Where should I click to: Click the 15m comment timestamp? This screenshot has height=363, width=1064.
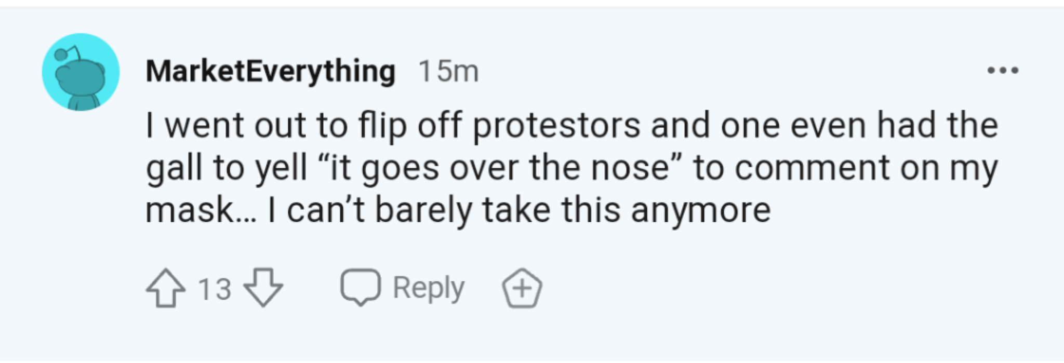pos(448,71)
